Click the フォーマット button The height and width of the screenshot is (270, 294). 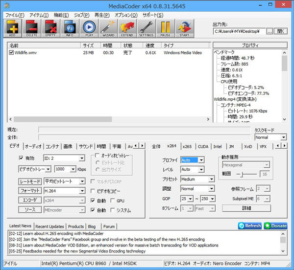[x=30, y=191]
